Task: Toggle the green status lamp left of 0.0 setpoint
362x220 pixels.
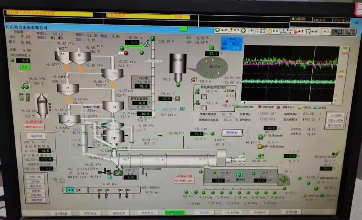Action: pyautogui.click(x=12, y=60)
